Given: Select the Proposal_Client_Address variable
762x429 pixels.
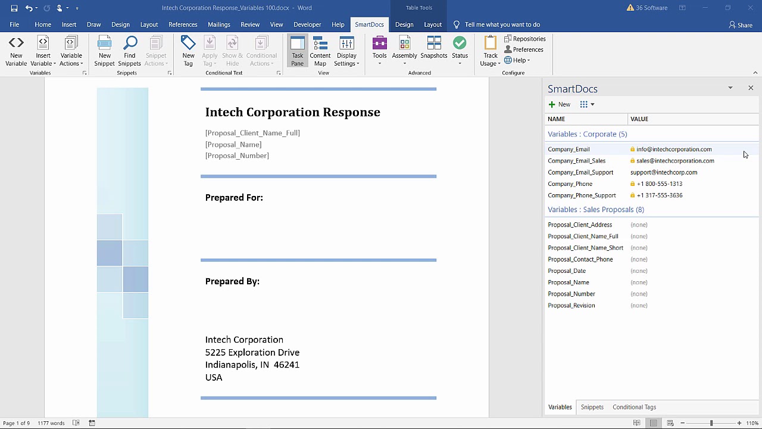Looking at the screenshot, I should point(652,225).
